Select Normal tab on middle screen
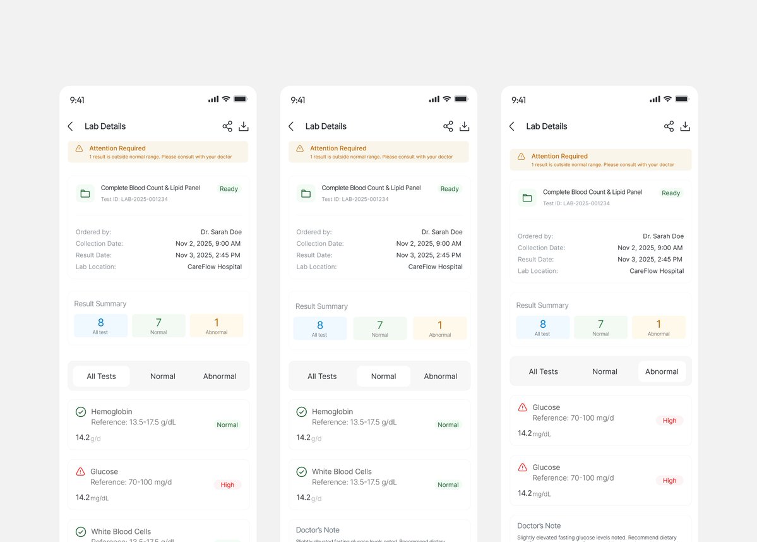757x542 pixels. [x=383, y=376]
